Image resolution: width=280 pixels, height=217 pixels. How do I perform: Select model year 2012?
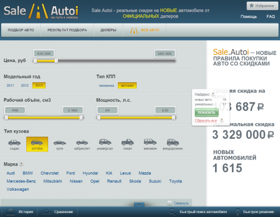pyautogui.click(x=25, y=86)
